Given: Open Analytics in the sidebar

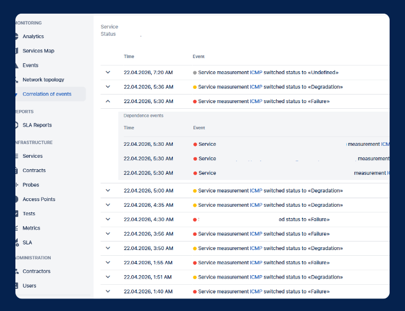Looking at the screenshot, I should click(33, 36).
